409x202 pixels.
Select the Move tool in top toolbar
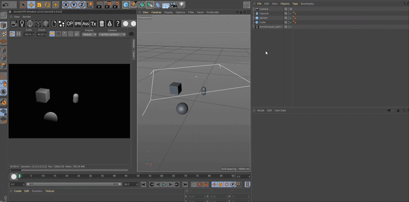coord(31,5)
